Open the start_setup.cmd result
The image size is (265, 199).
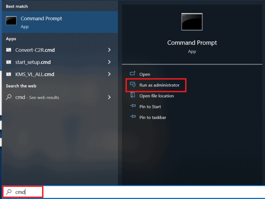59,62
